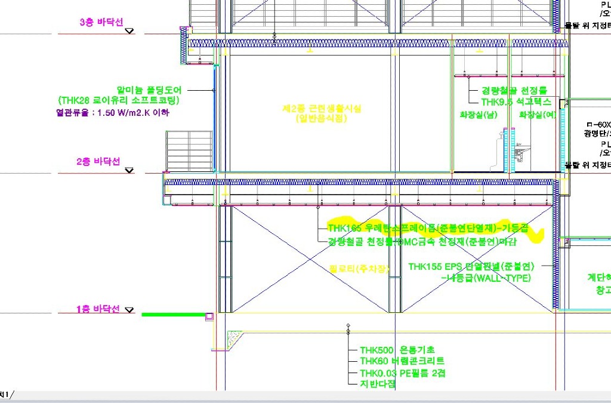Click the THK0.03 PE필름 2겹 note
The image size is (611, 403).
pos(403,373)
